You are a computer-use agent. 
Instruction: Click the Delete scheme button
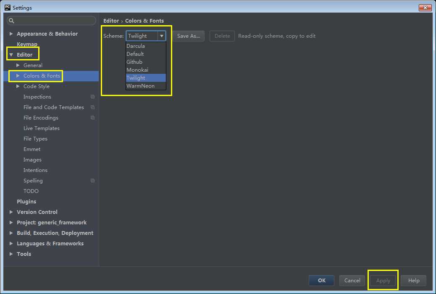pos(222,36)
